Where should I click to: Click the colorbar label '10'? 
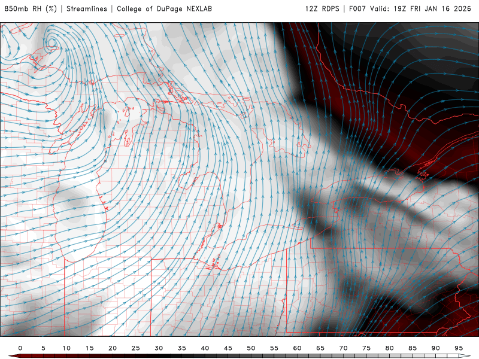tap(66, 348)
